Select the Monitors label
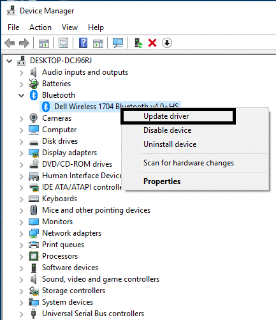The width and height of the screenshot is (276, 320). (57, 222)
